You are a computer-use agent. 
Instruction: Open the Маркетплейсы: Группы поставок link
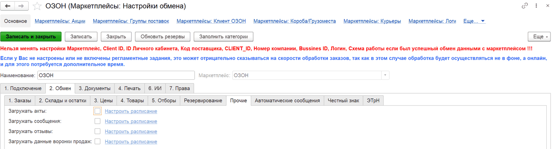(131, 21)
